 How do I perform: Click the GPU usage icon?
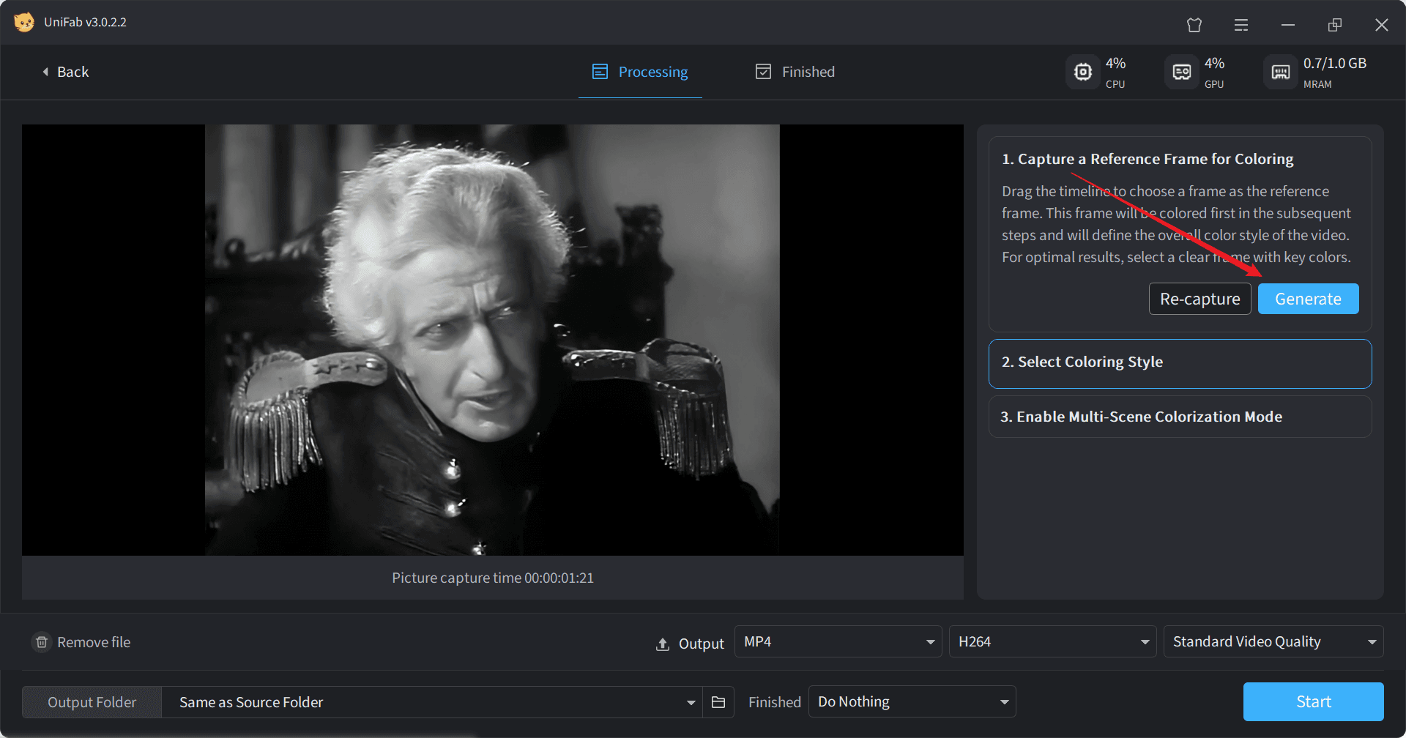click(x=1182, y=72)
